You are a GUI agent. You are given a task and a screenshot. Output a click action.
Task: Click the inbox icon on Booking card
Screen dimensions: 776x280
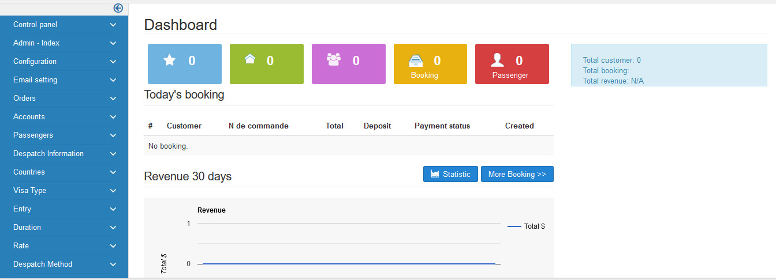pos(416,60)
